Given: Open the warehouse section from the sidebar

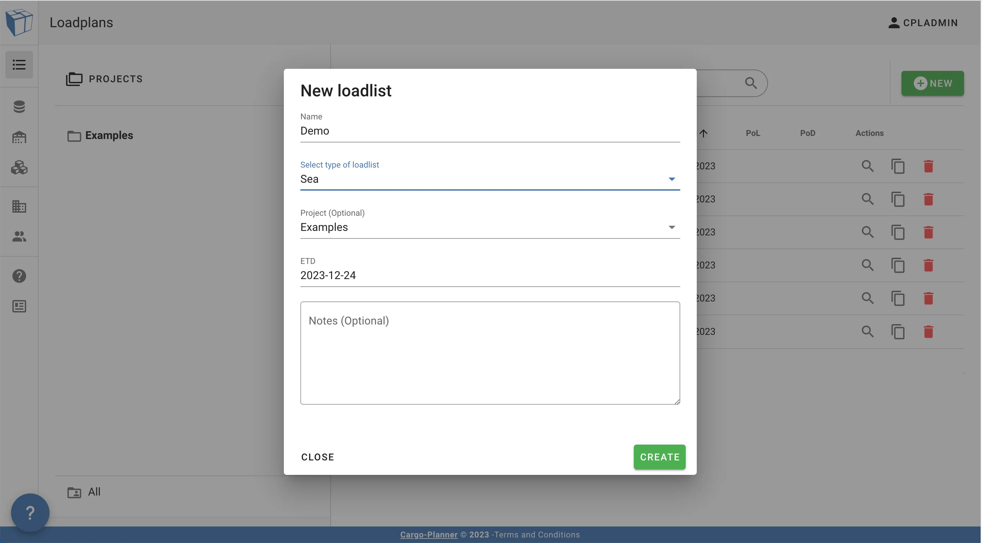Looking at the screenshot, I should click(x=19, y=137).
